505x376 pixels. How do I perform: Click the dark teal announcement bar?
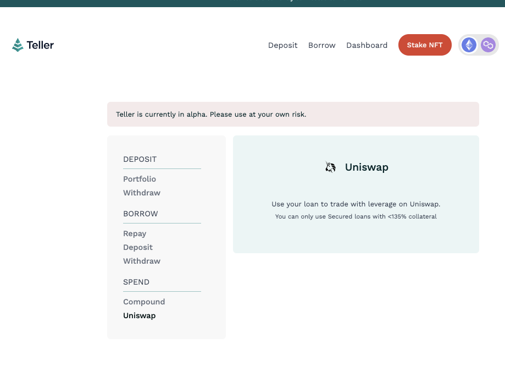[x=252, y=3]
